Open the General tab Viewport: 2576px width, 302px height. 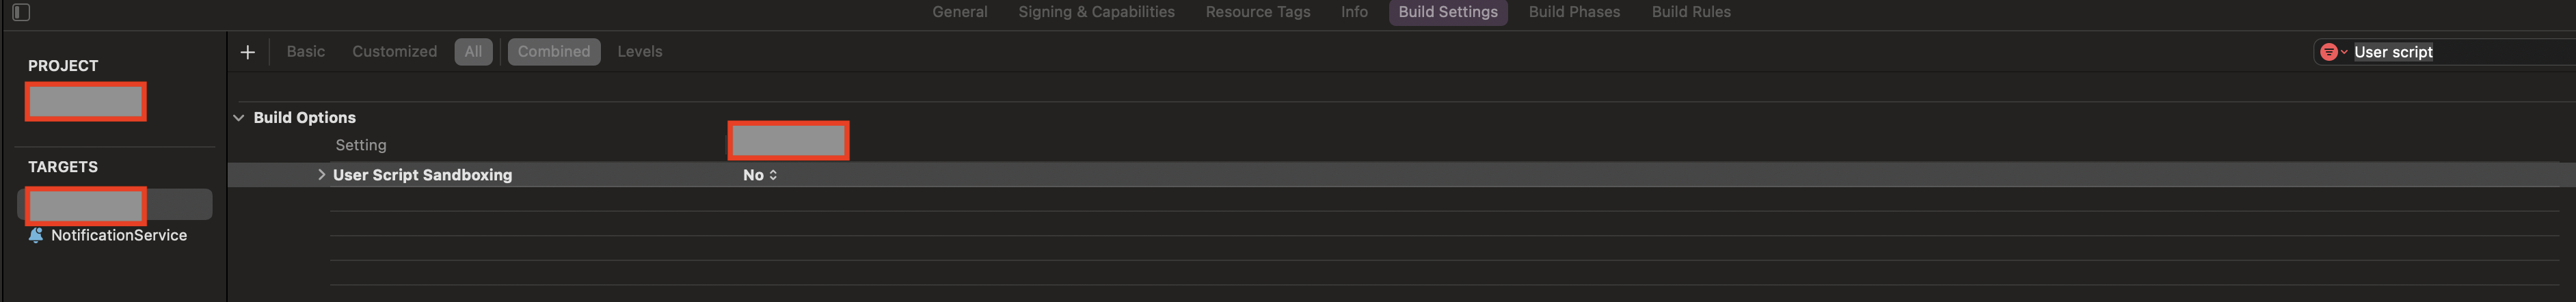pyautogui.click(x=960, y=12)
